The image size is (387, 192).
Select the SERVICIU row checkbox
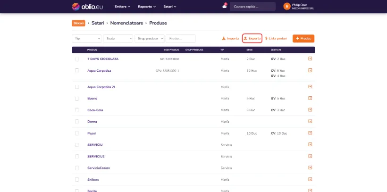[x=77, y=145]
